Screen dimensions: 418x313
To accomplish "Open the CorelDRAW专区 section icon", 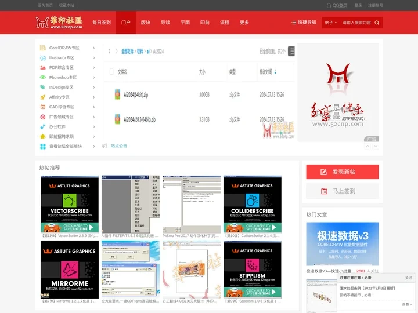I will point(42,48).
